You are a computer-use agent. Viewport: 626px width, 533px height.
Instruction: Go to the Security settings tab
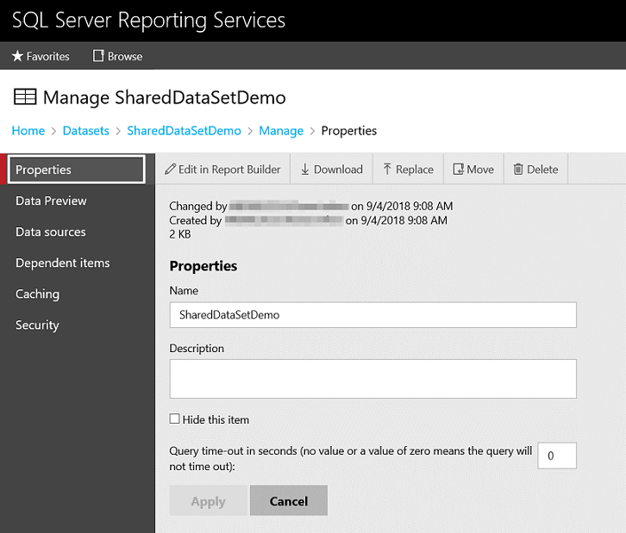click(x=37, y=325)
